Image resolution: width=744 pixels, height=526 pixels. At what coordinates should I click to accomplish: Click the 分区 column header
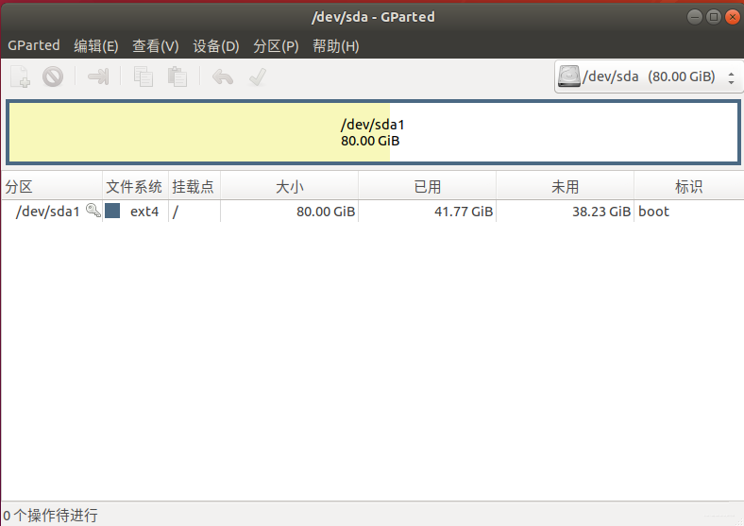52,187
